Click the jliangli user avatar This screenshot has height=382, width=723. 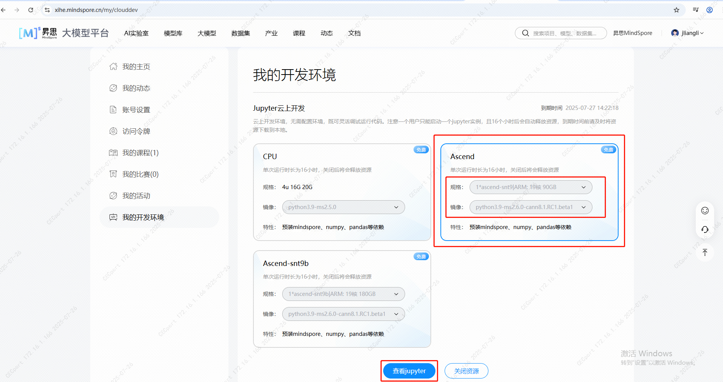tap(675, 33)
